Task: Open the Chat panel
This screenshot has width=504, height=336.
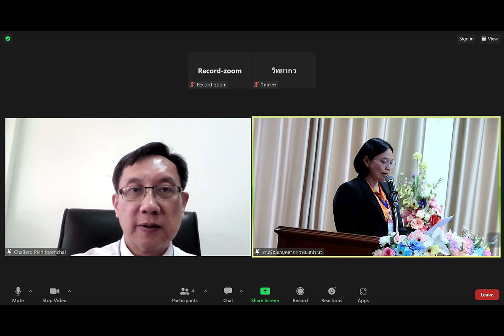Action: tap(228, 295)
